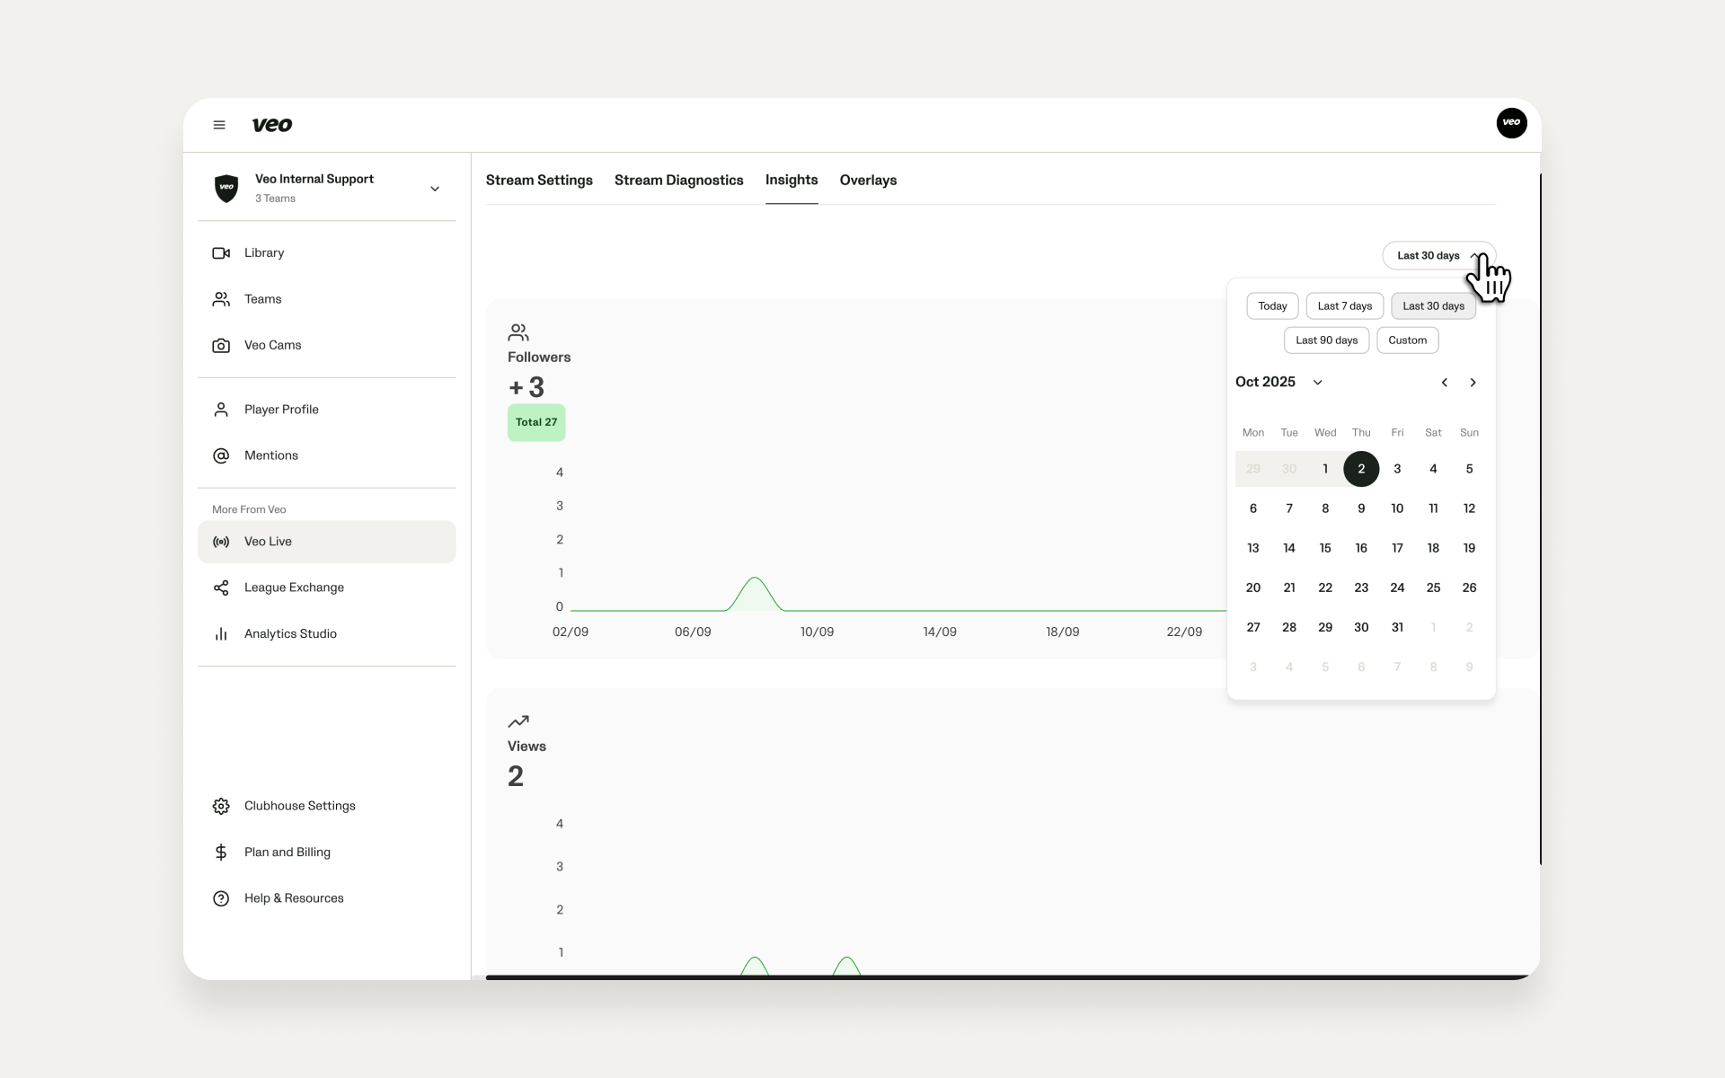
Task: Pick 31 in the October calendar
Action: (1397, 627)
